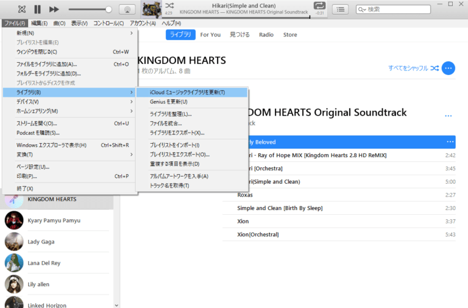Choose 終了(X) to quit
This screenshot has height=308, width=468.
click(70, 189)
